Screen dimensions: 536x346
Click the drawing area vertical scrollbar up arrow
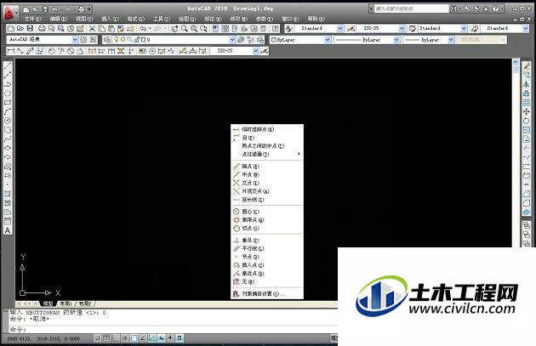coord(516,62)
